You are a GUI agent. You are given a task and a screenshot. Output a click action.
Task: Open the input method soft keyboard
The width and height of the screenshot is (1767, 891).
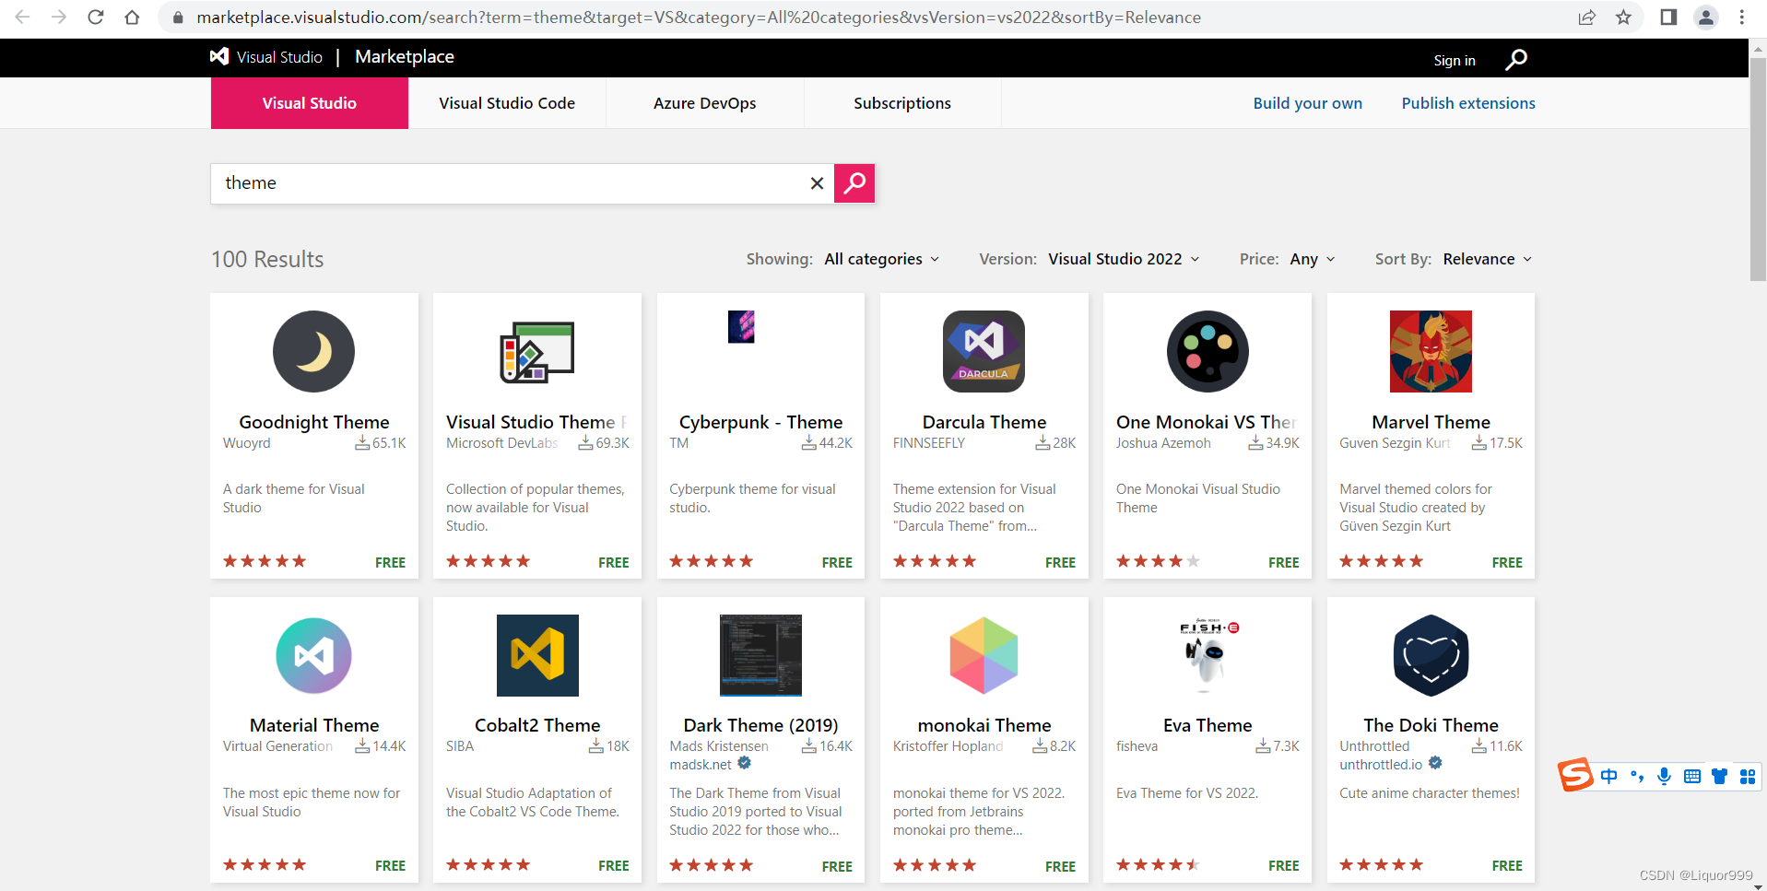coord(1691,777)
